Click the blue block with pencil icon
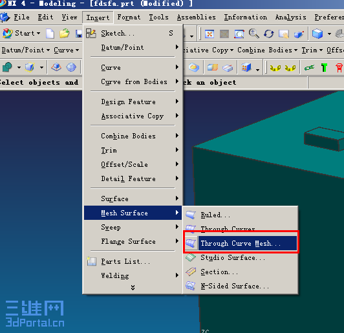Viewport: 344px width, 333px height. (30, 67)
